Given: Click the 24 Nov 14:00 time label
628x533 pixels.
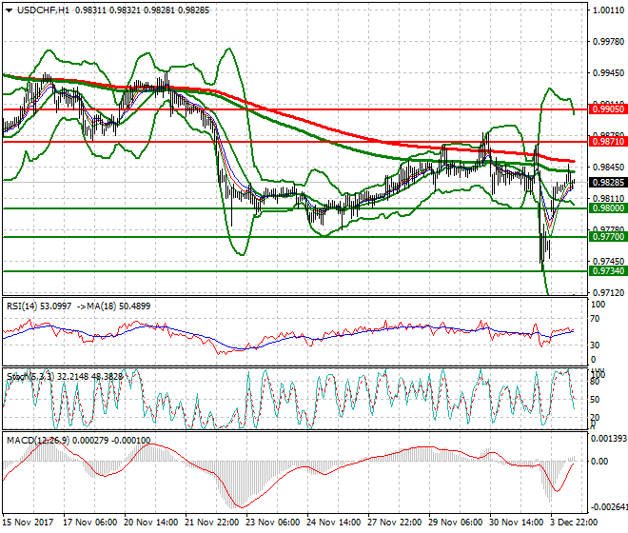Looking at the screenshot, I should click(x=334, y=523).
